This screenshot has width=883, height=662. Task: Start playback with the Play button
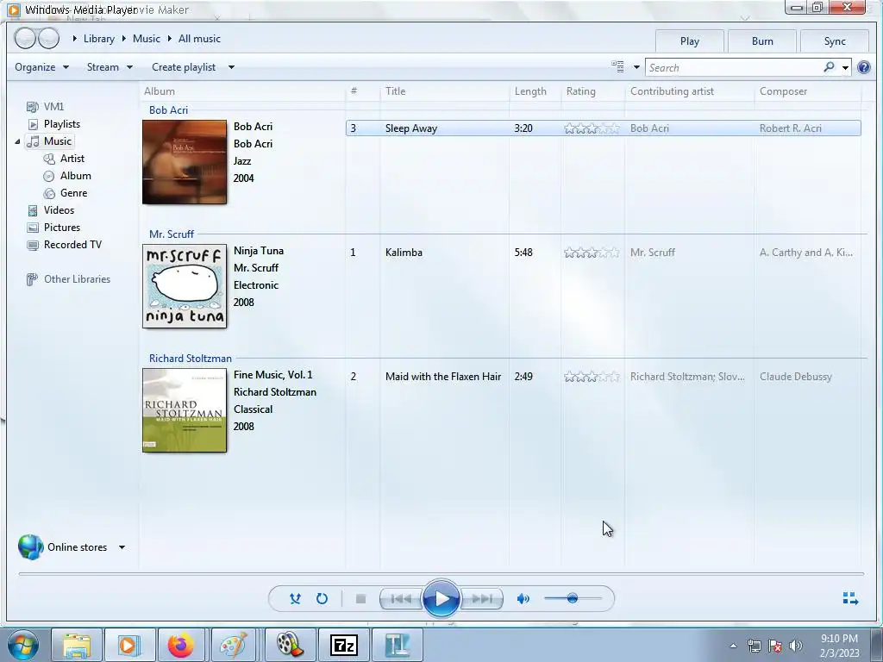point(441,598)
